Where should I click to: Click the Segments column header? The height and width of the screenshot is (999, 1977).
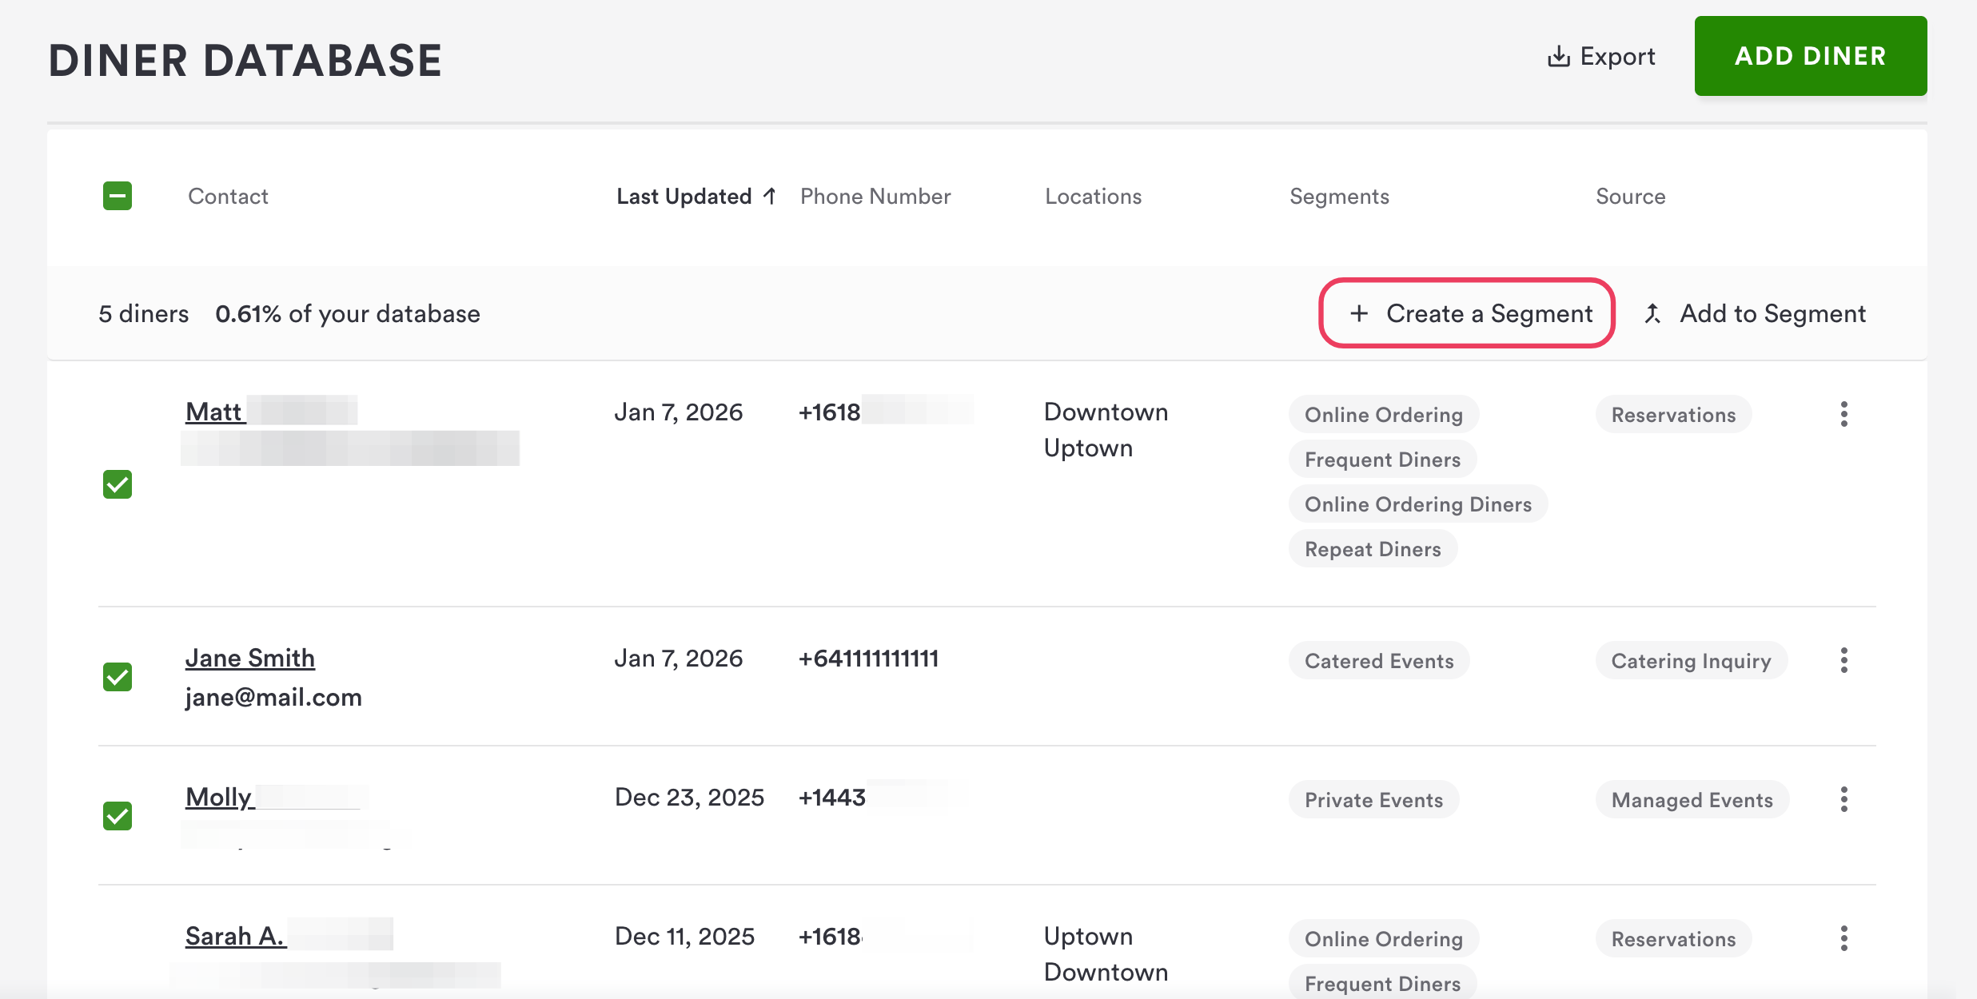click(1339, 196)
